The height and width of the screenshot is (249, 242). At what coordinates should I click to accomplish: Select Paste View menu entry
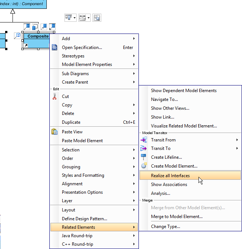(x=94, y=132)
